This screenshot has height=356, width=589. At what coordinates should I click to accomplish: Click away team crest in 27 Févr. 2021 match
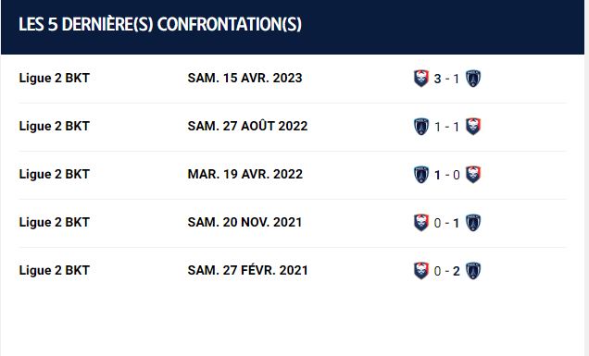click(x=473, y=271)
